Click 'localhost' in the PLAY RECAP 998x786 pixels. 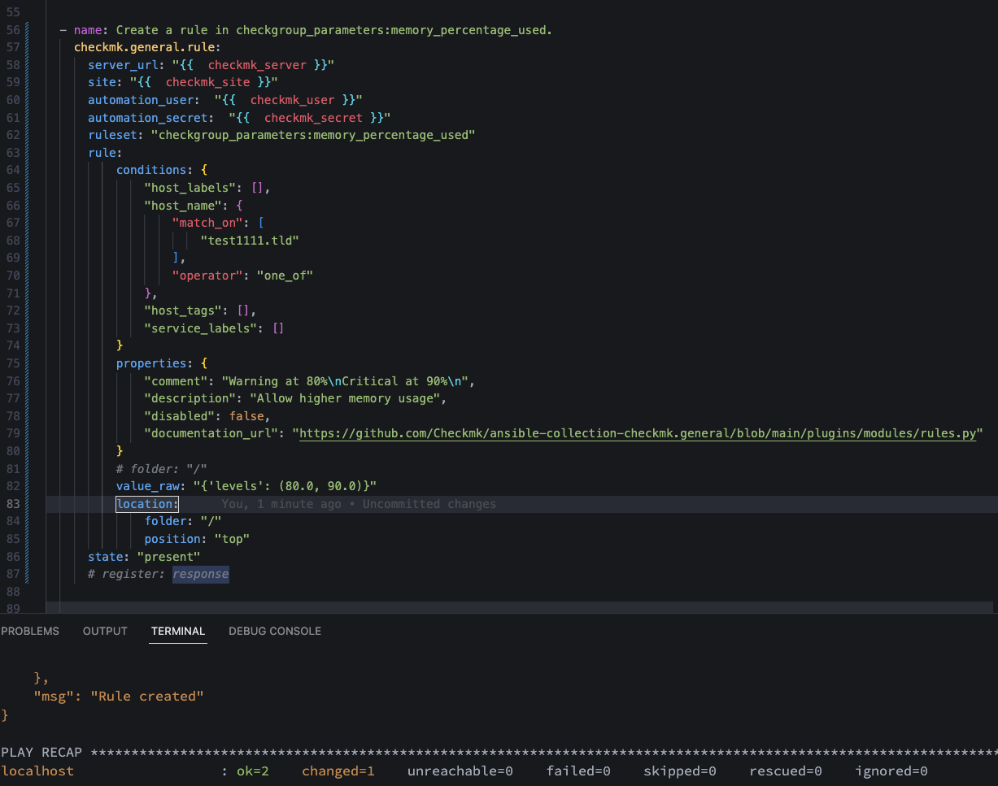37,771
